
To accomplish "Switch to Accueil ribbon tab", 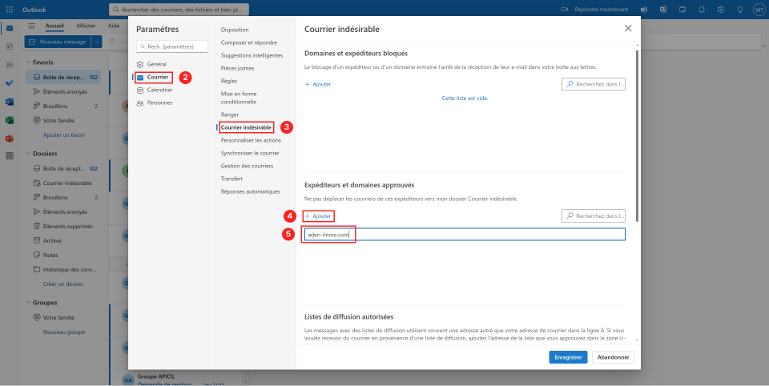I will pos(55,26).
